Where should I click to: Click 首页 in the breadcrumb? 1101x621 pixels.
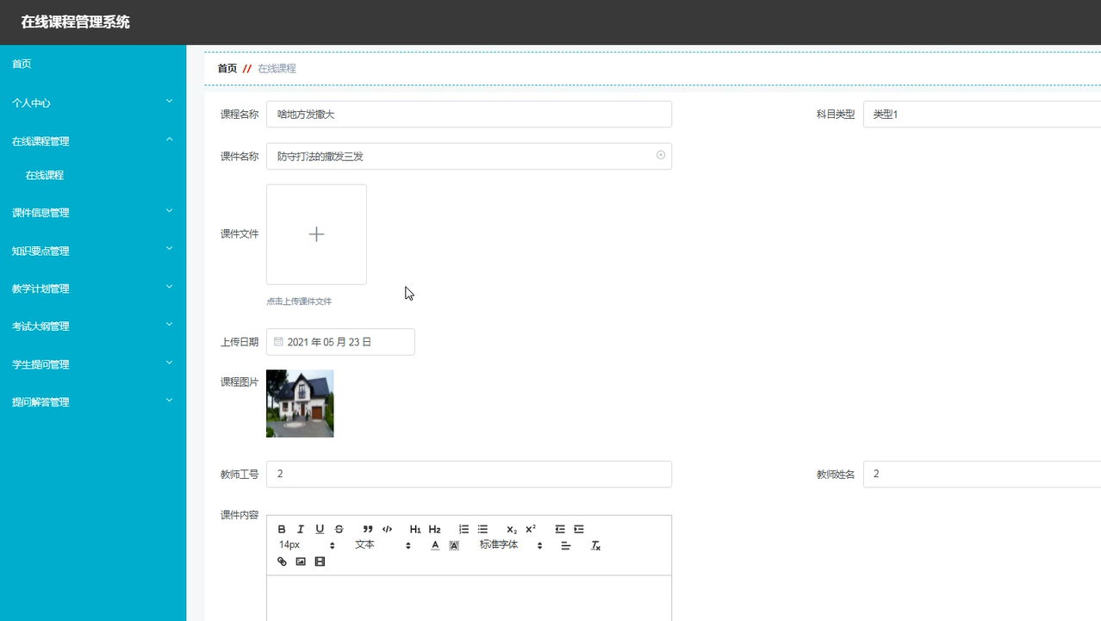tap(227, 68)
